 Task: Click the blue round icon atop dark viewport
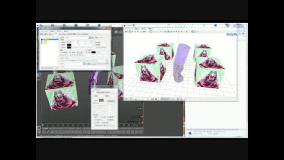116,32
